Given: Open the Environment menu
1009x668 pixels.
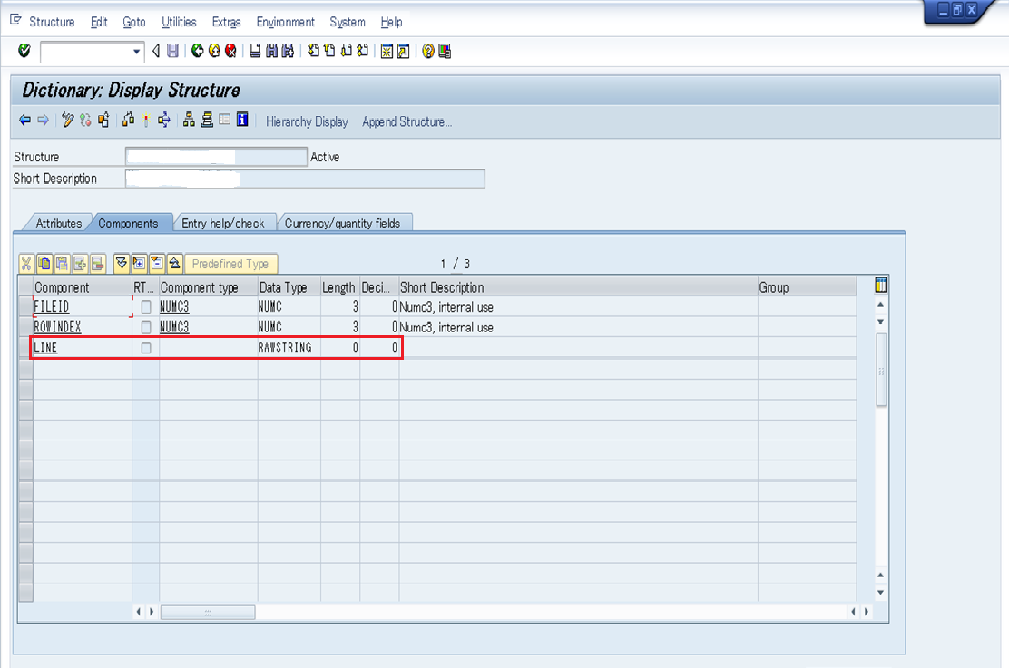Looking at the screenshot, I should coord(285,22).
